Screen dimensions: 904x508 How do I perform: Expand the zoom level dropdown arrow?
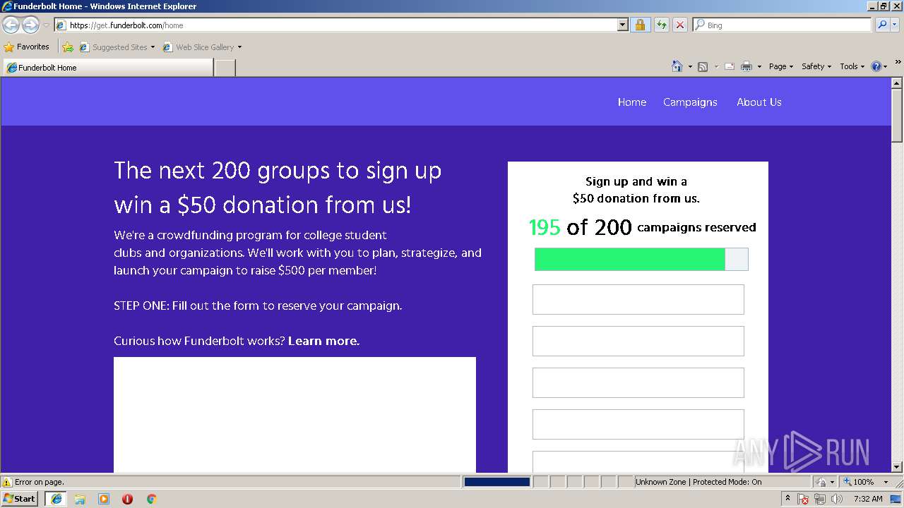(886, 482)
